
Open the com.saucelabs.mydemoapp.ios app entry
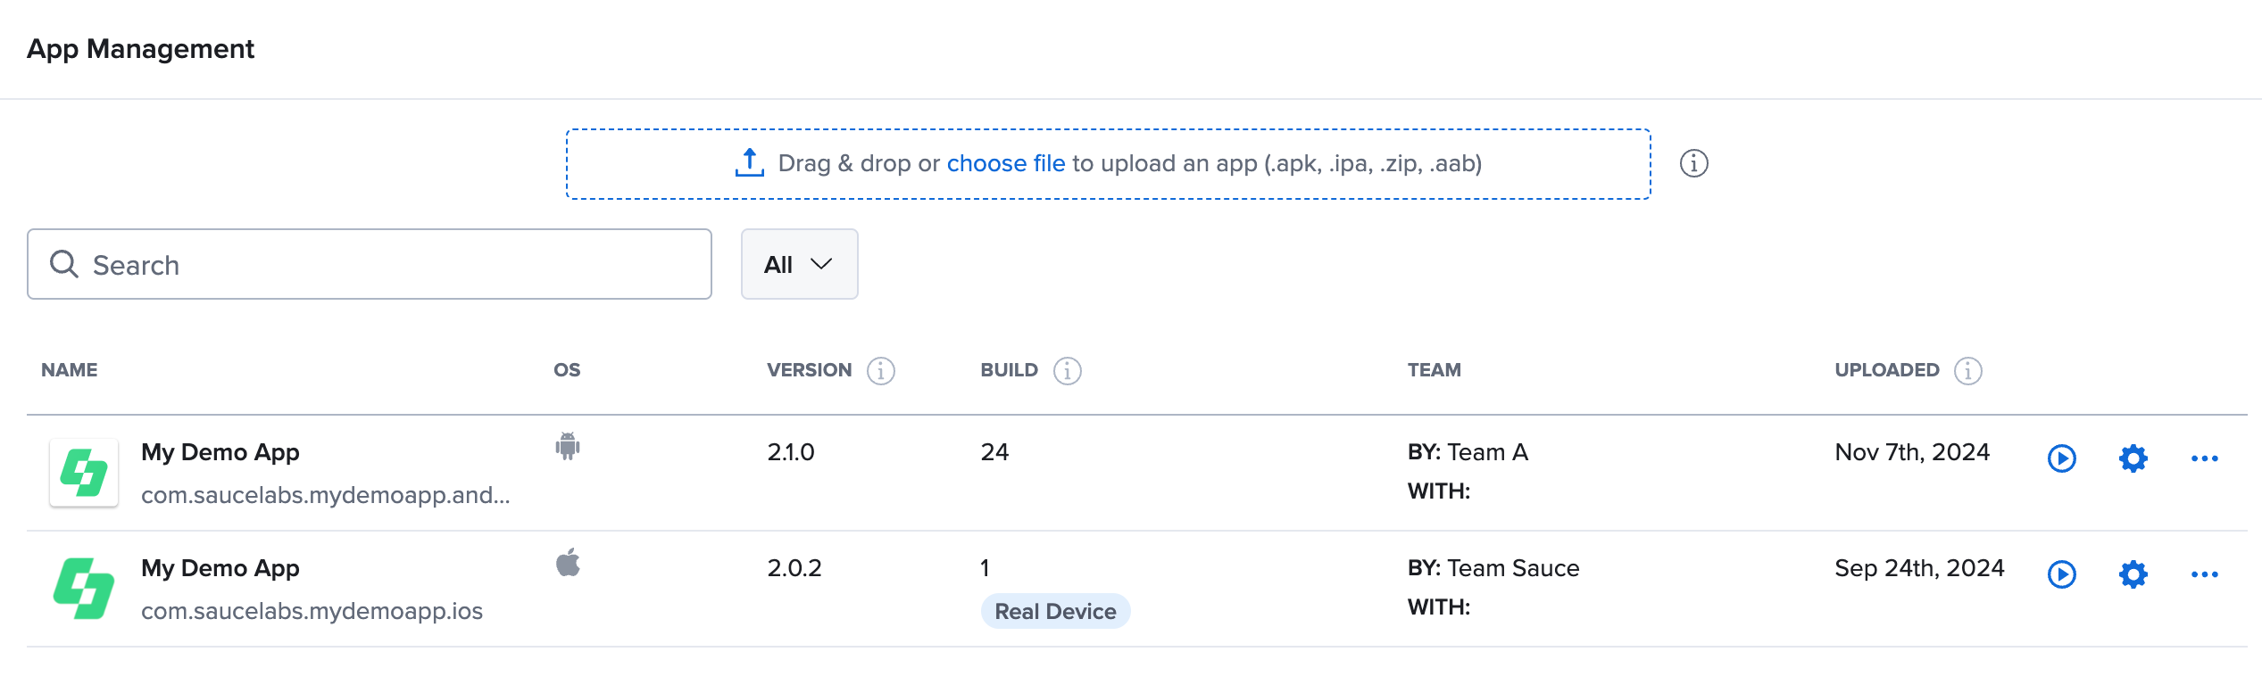312,611
